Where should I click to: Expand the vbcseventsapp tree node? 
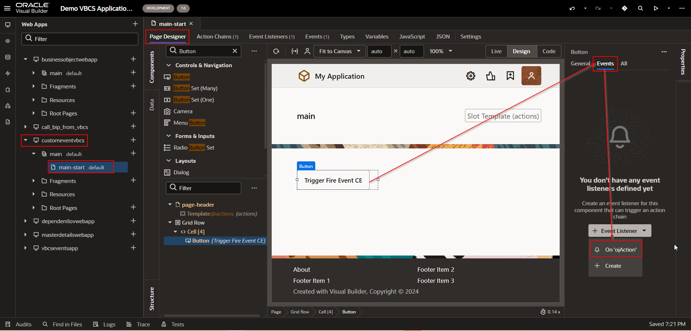[x=26, y=248]
